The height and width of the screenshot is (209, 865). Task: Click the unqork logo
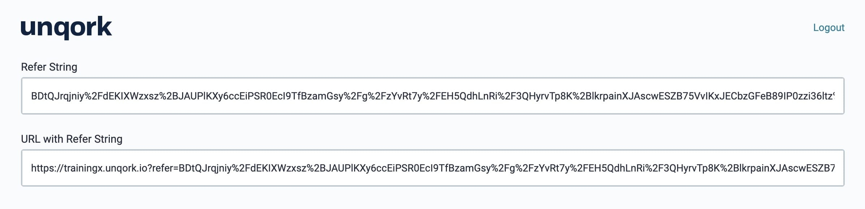pyautogui.click(x=66, y=27)
